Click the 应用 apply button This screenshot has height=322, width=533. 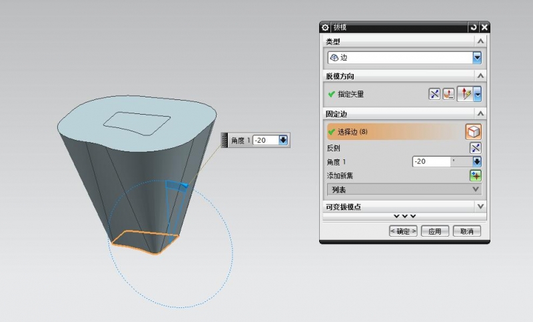click(434, 231)
